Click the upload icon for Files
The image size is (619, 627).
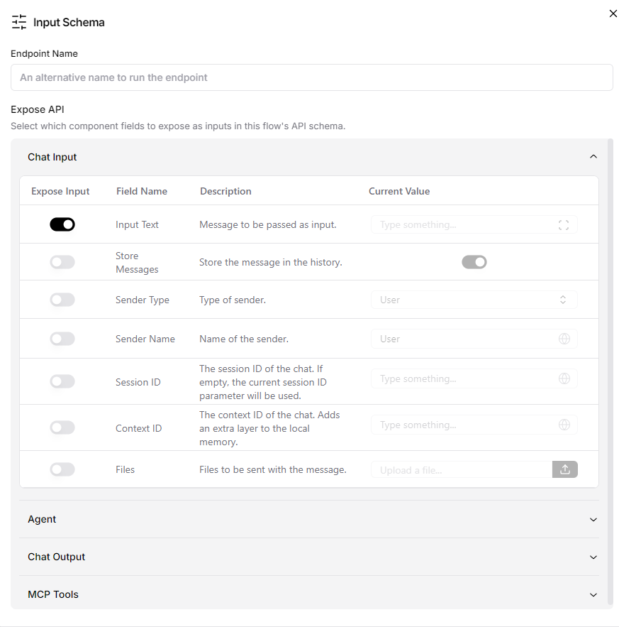565,469
